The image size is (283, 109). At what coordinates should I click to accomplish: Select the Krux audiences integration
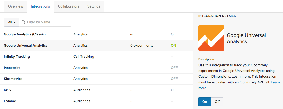click(96, 90)
